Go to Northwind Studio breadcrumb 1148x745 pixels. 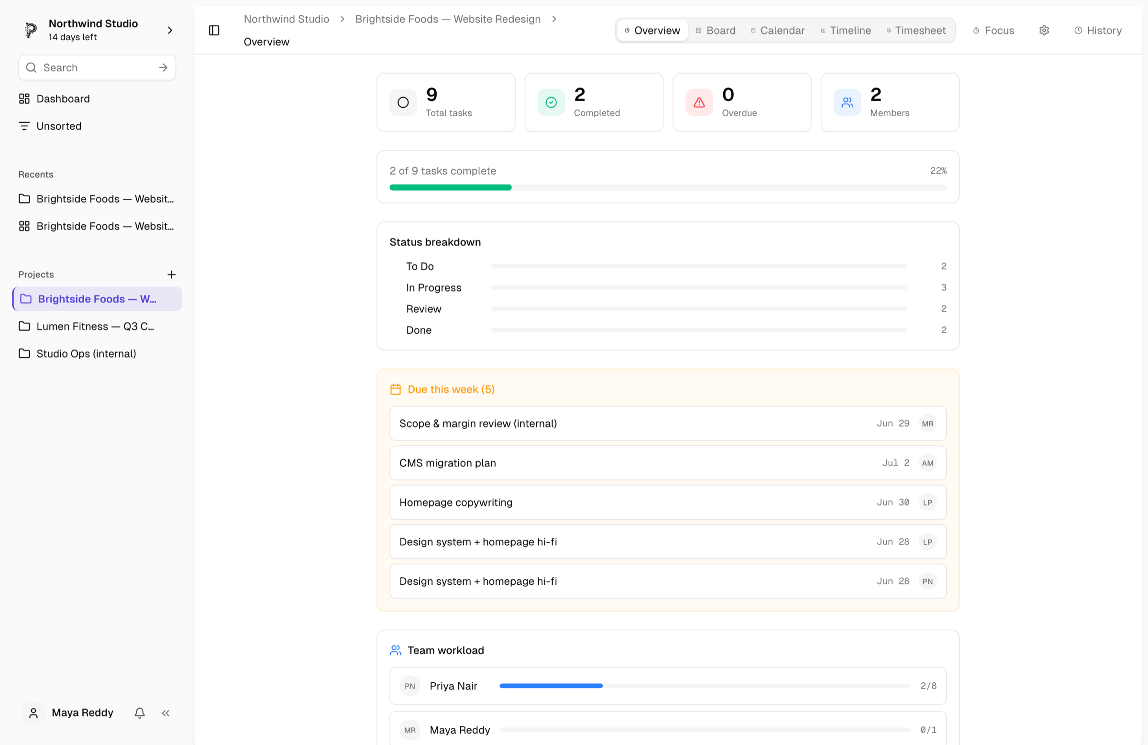click(x=287, y=19)
